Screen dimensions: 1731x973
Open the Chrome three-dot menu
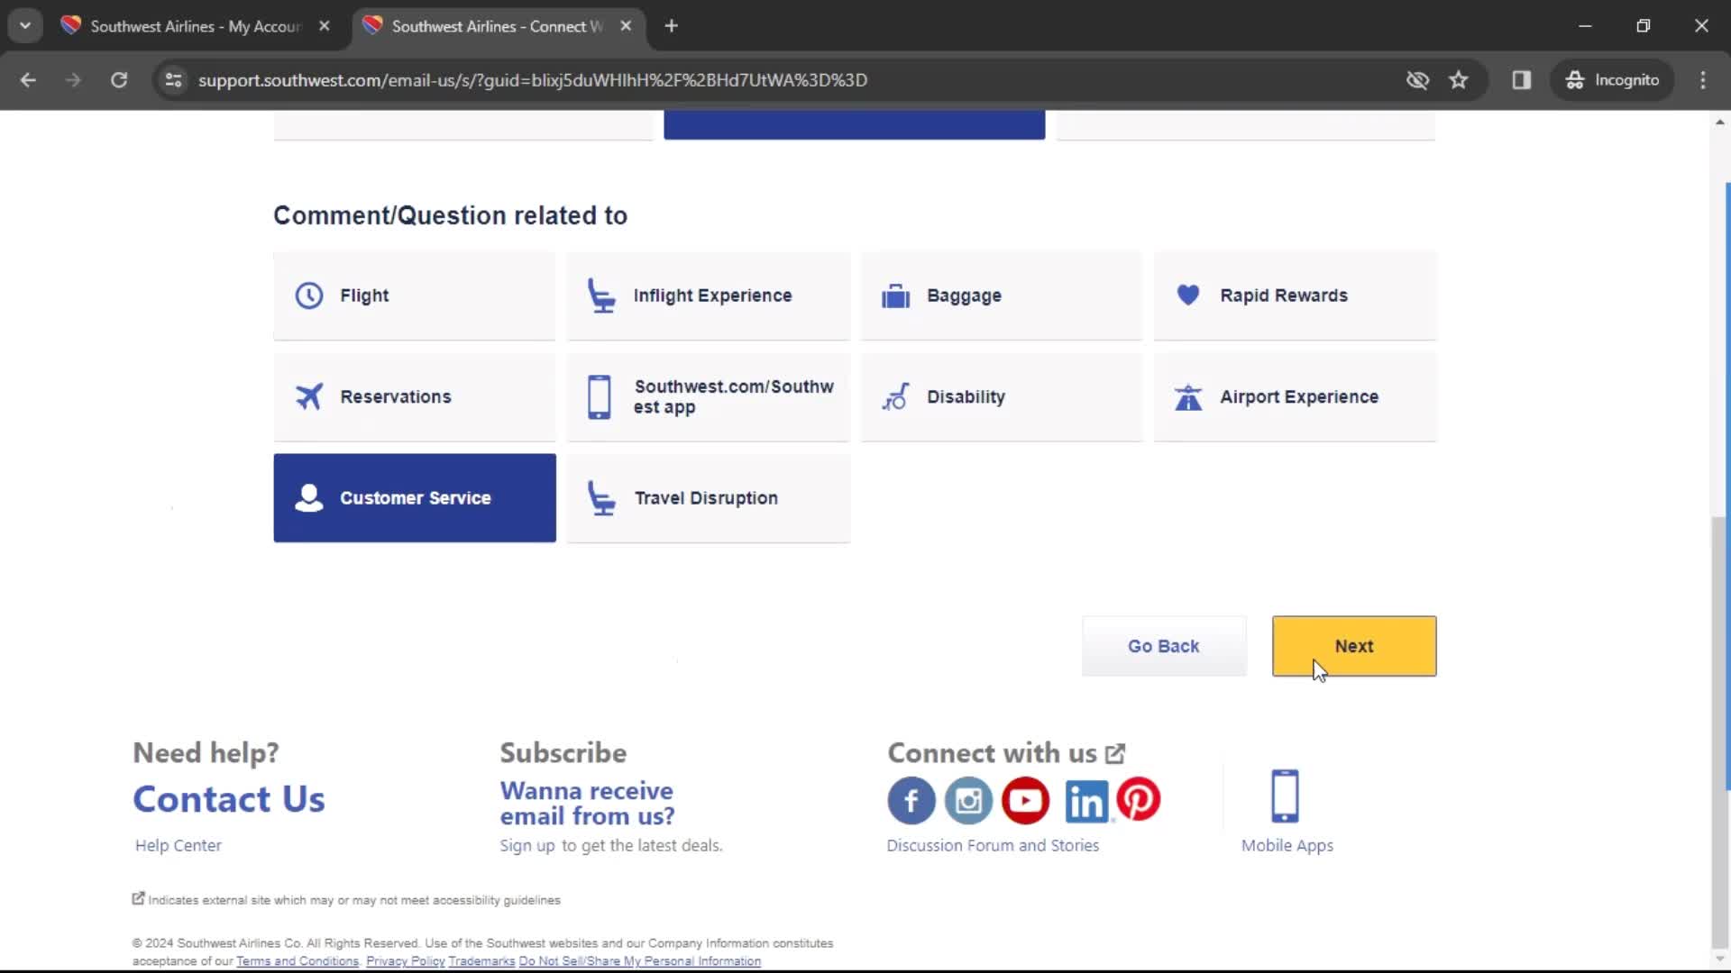(1702, 80)
